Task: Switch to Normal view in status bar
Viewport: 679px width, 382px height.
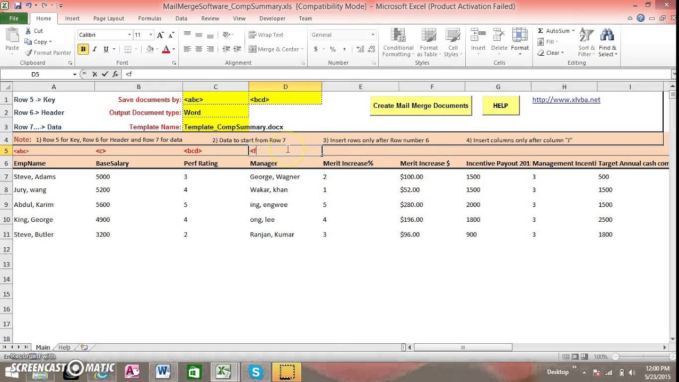Action: tap(565, 357)
